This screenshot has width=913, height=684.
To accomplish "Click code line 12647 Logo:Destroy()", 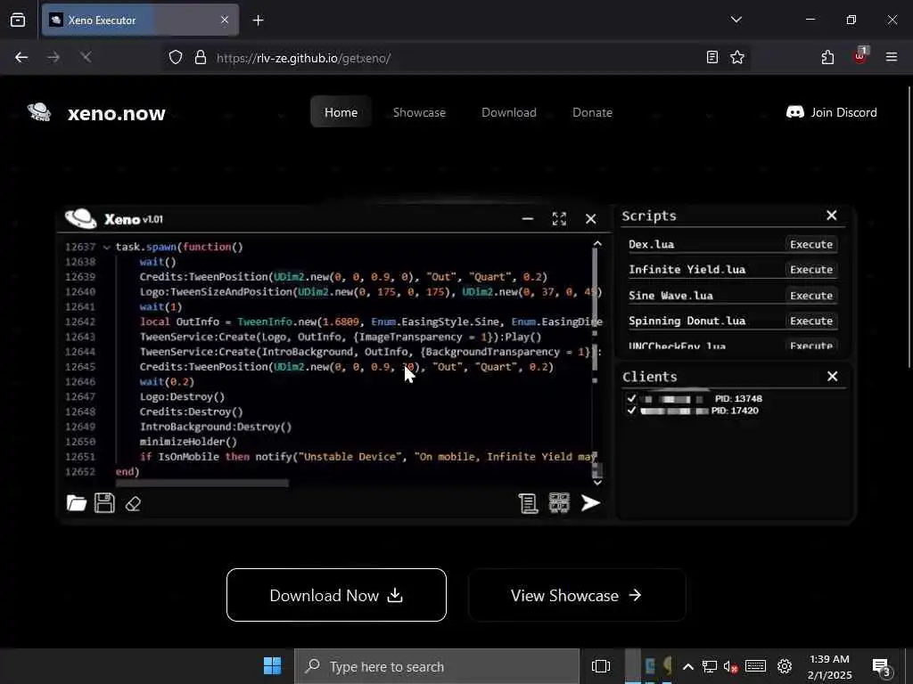I will pos(182,396).
